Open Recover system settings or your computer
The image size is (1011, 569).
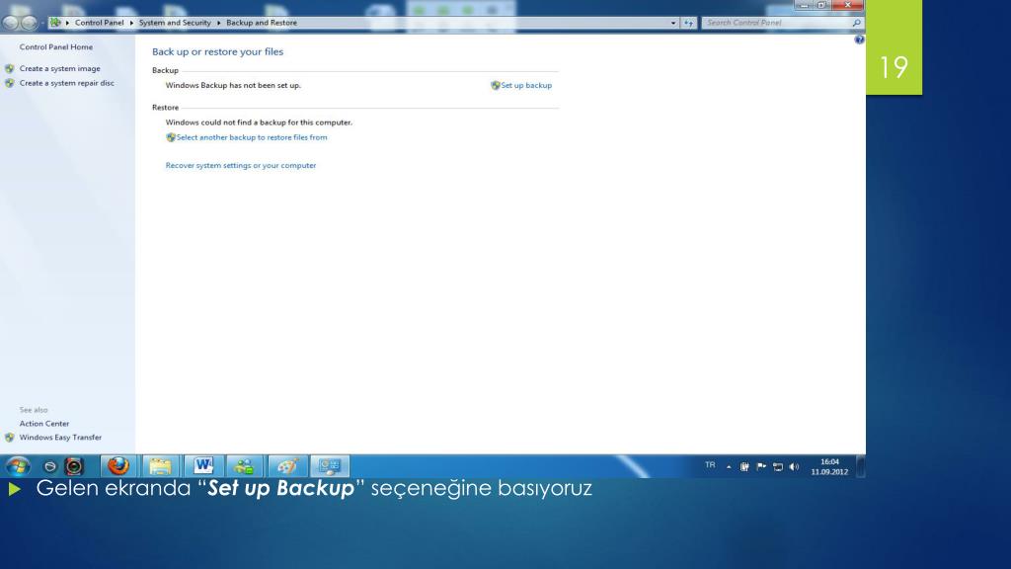coord(241,165)
